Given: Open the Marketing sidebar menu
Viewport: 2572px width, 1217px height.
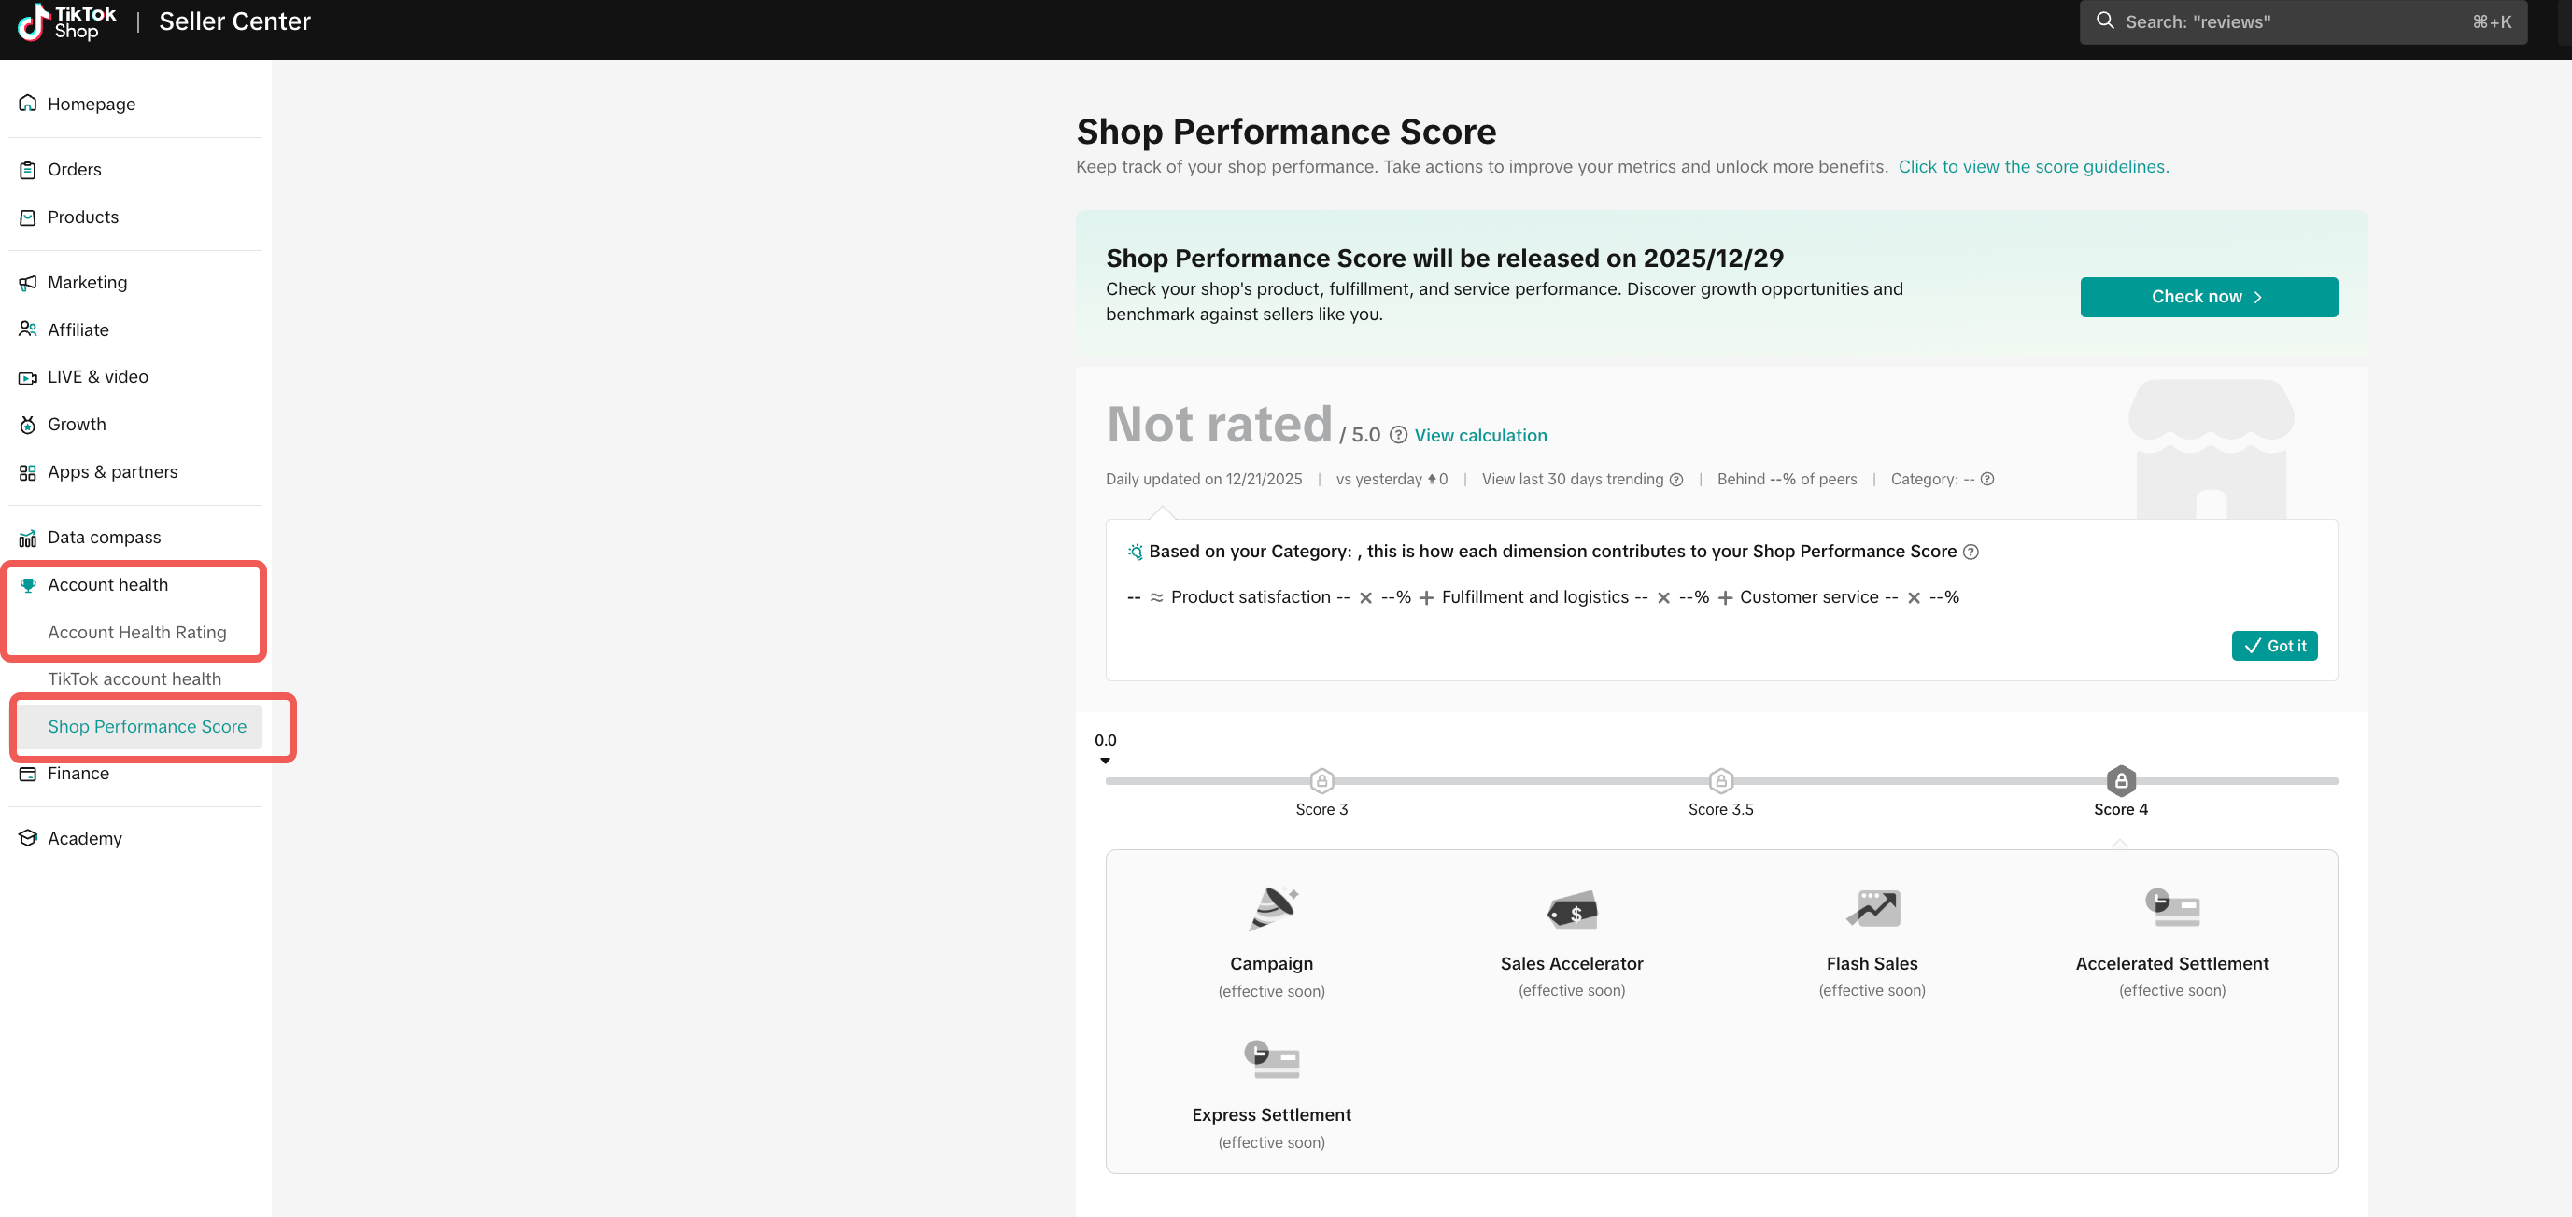Looking at the screenshot, I should 87,282.
